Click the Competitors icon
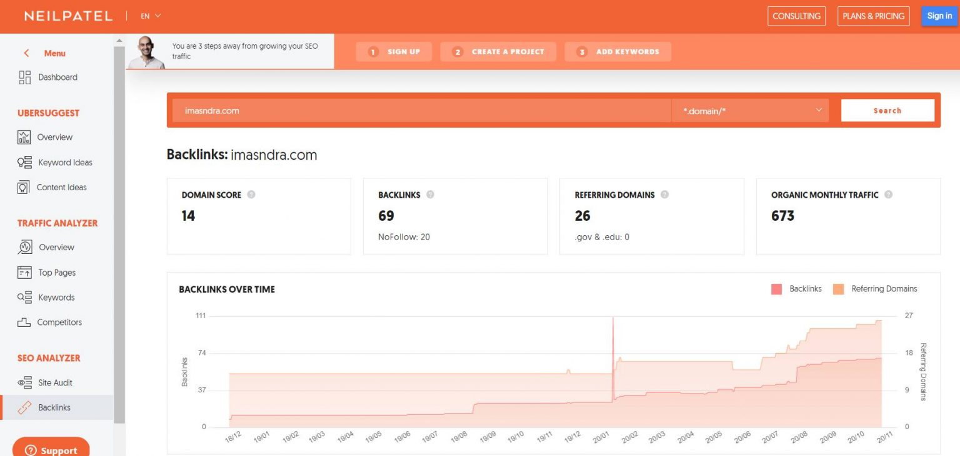This screenshot has height=456, width=960. 24,323
